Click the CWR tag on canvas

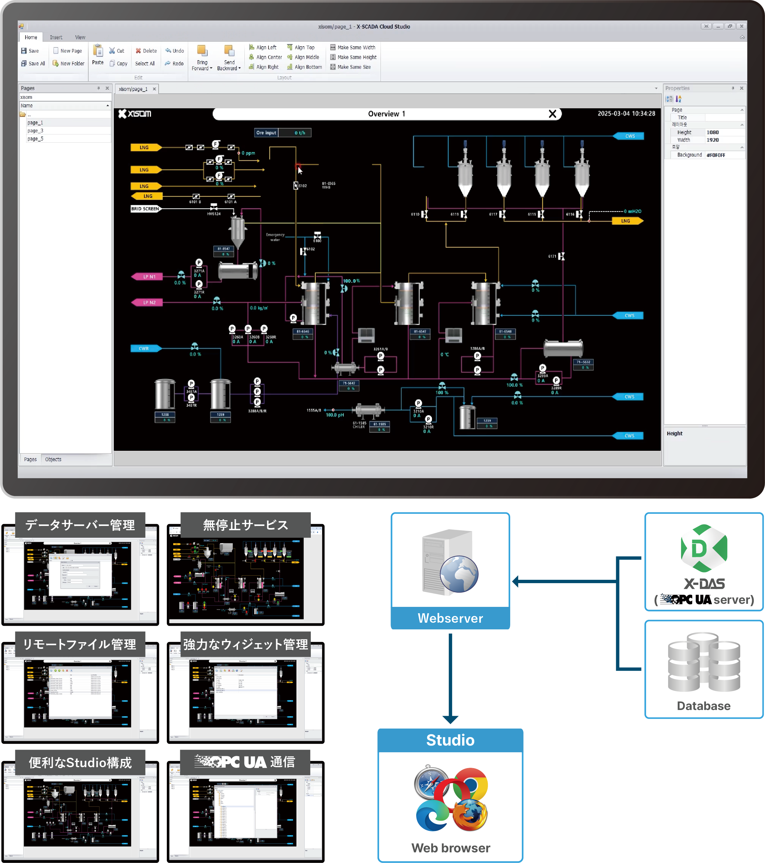point(146,348)
